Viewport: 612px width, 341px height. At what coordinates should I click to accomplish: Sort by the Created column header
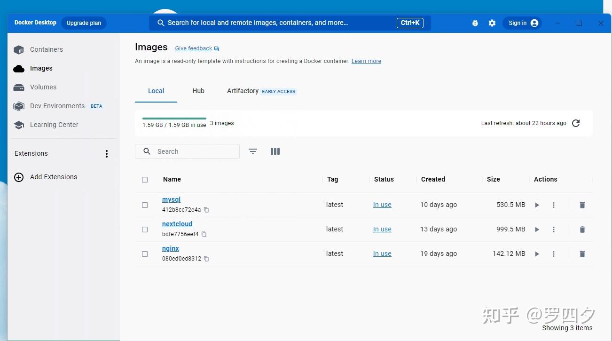click(x=433, y=180)
